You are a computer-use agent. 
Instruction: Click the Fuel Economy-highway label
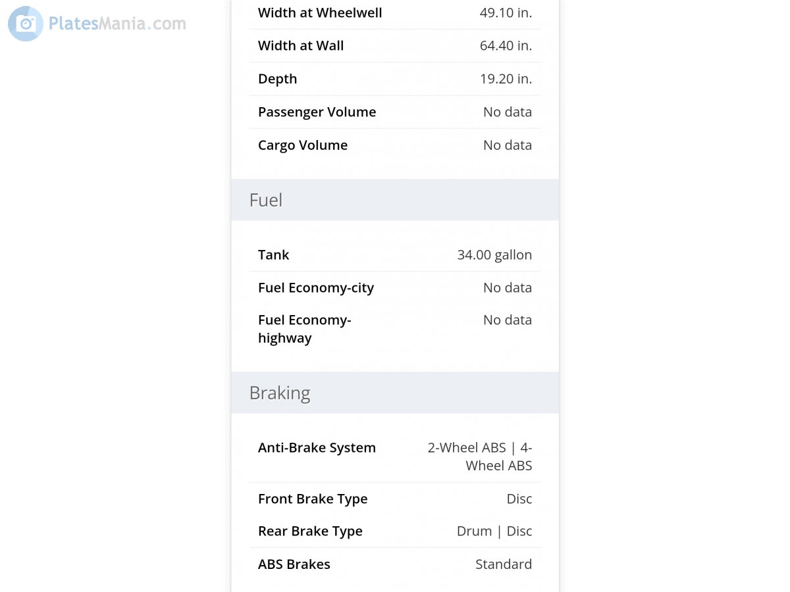coord(305,329)
